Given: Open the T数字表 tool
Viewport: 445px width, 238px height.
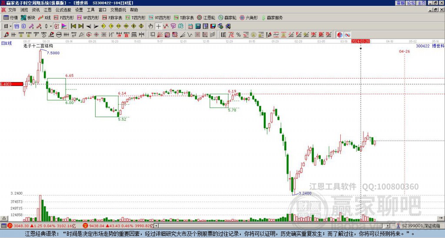Looking at the screenshot, I should pyautogui.click(x=184, y=17).
